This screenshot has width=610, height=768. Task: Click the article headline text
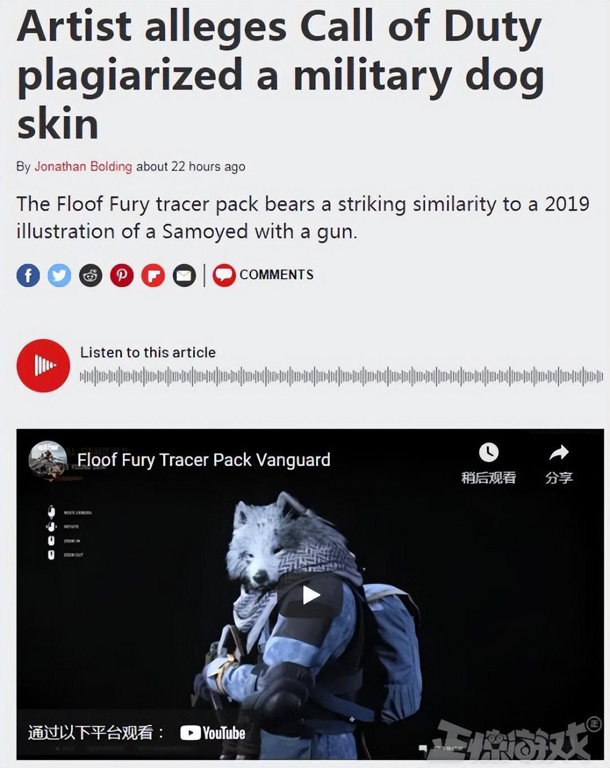281,75
